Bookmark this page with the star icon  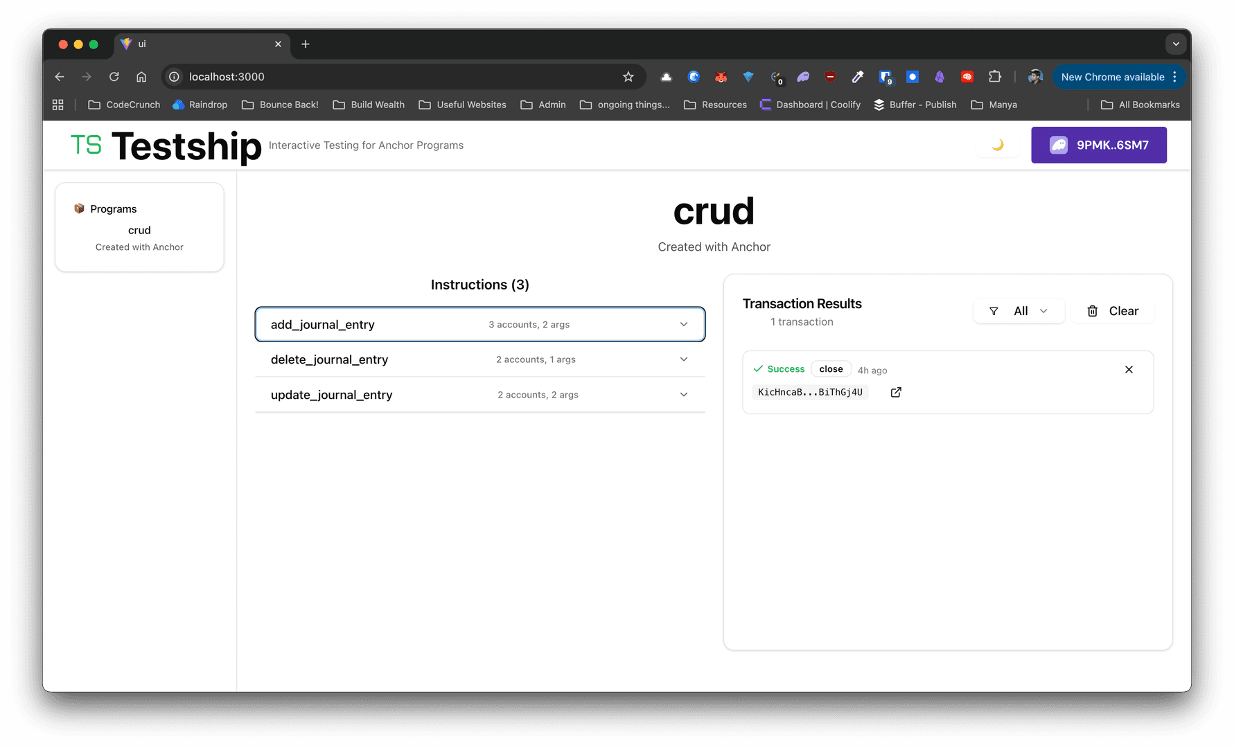628,77
